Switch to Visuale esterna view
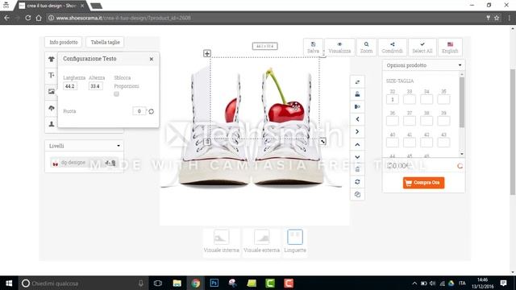 (x=261, y=242)
